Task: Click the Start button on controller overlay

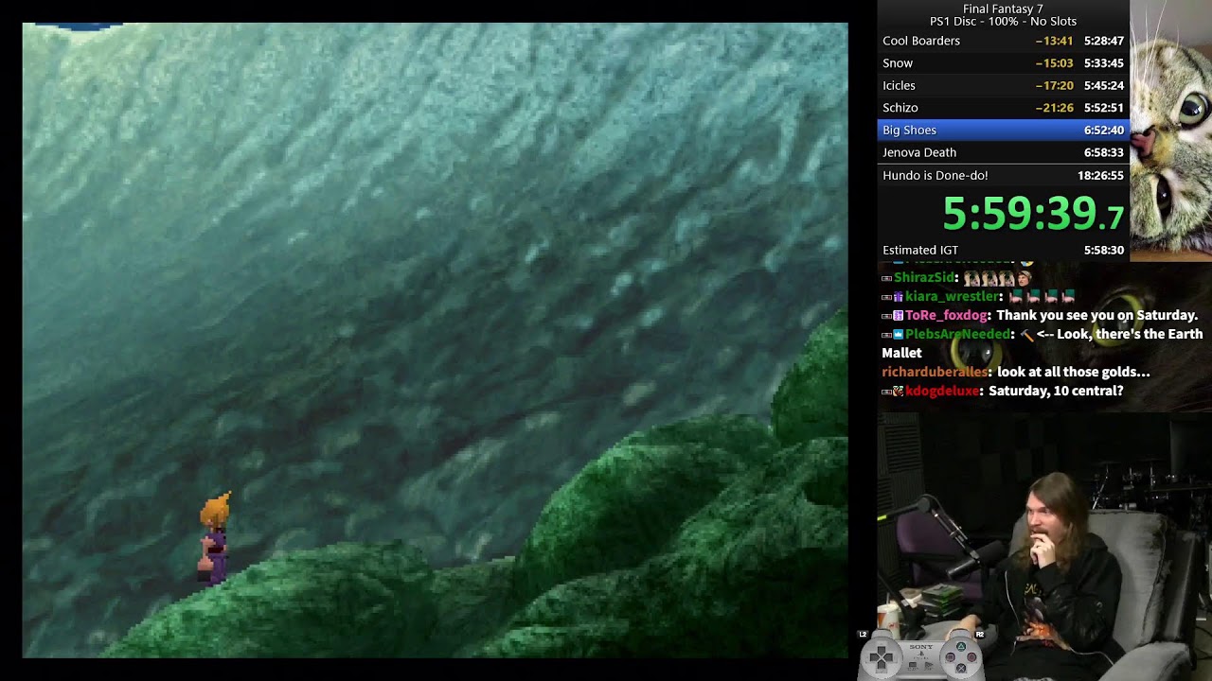Action: [x=929, y=665]
